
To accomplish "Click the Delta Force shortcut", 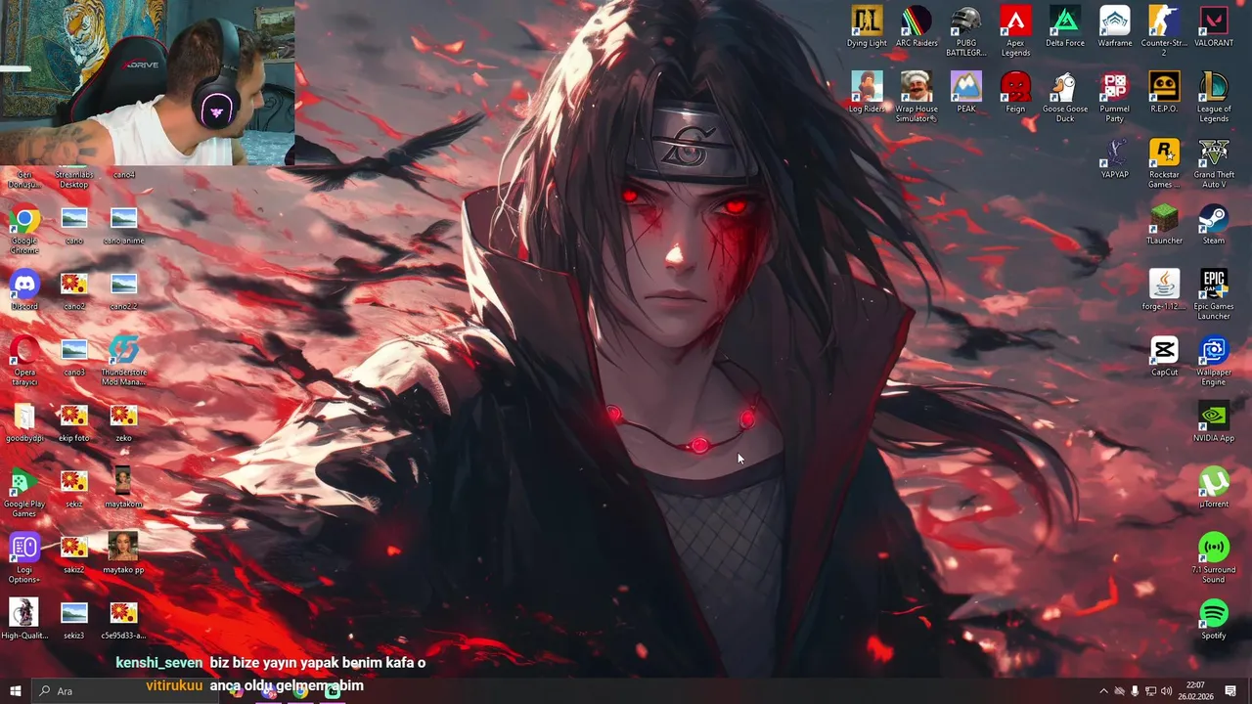I will click(x=1065, y=27).
